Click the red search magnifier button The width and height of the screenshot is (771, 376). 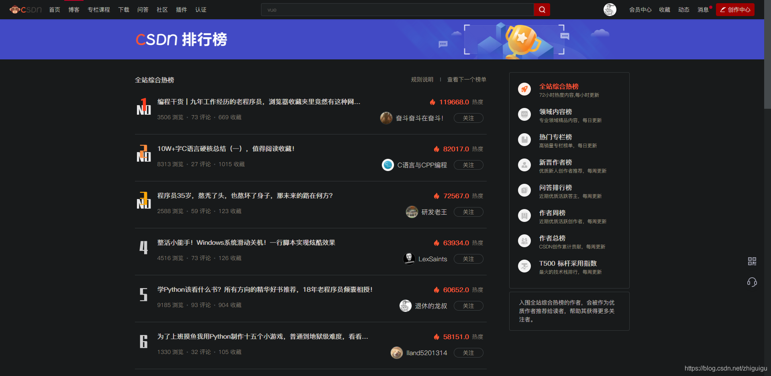click(542, 10)
